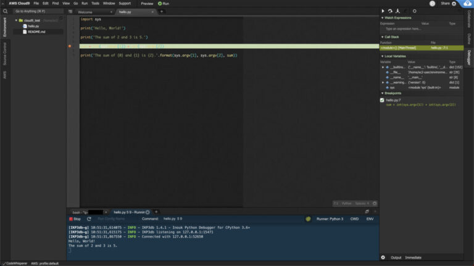
Task: Click the restart icon beside Stop
Action: coord(89,218)
